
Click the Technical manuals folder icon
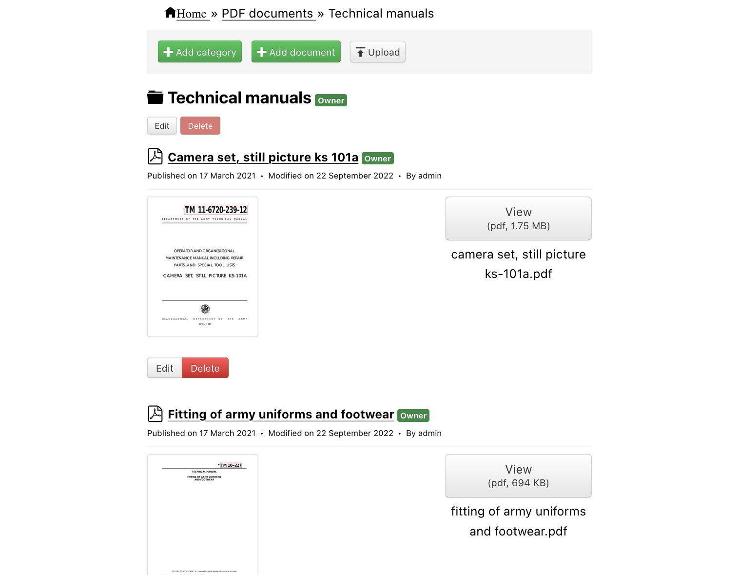[156, 98]
